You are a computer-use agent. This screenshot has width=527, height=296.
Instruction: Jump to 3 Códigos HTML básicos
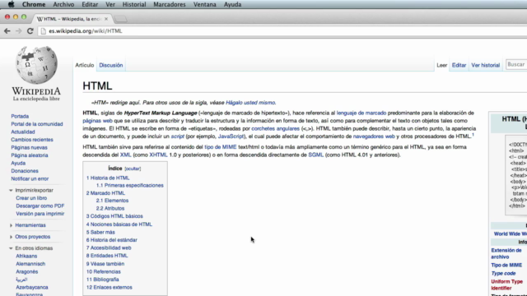pyautogui.click(x=114, y=216)
